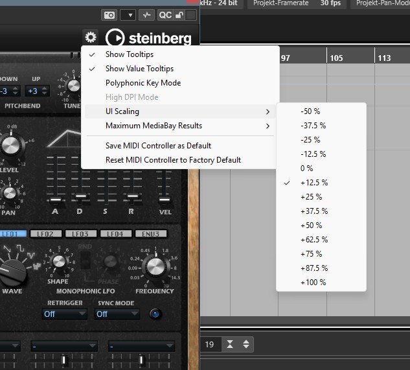Choose Save MIDI Controller as Default

pos(158,146)
